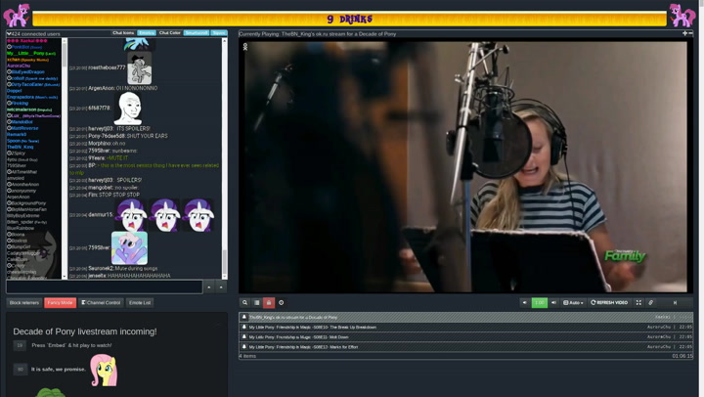This screenshot has height=397, width=704.
Task: Toggle the Emotes chat option
Action: (147, 33)
